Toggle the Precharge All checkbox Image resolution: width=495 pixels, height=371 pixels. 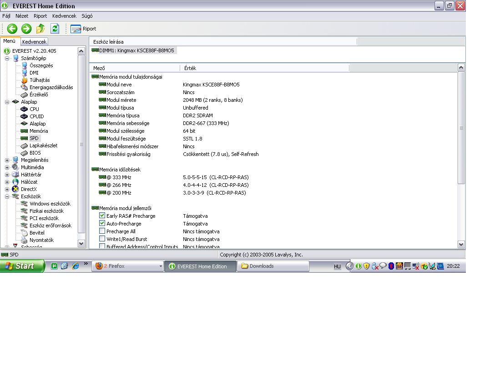tap(102, 231)
